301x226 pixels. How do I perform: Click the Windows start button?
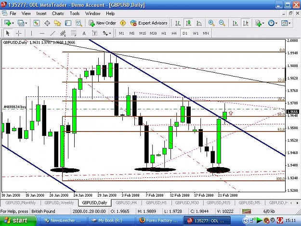pyautogui.click(x=18, y=220)
